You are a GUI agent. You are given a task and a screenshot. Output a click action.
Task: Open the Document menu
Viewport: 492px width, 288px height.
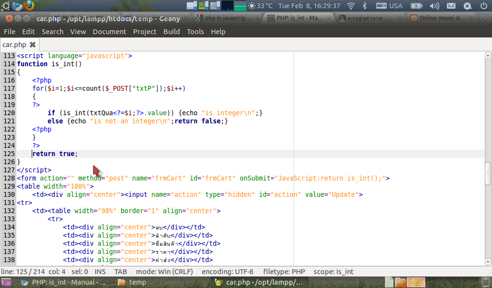(109, 32)
